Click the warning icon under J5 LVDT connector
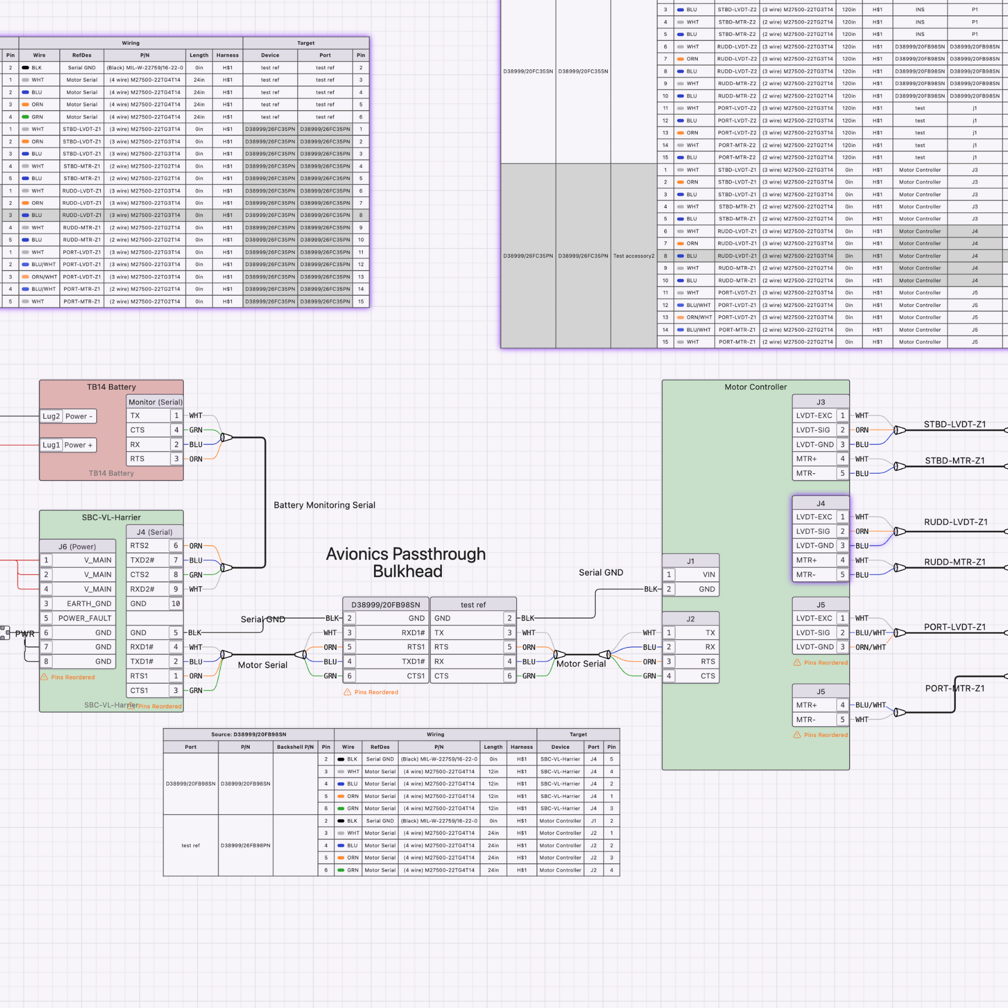Viewport: 1008px width, 1008px height. tap(797, 662)
